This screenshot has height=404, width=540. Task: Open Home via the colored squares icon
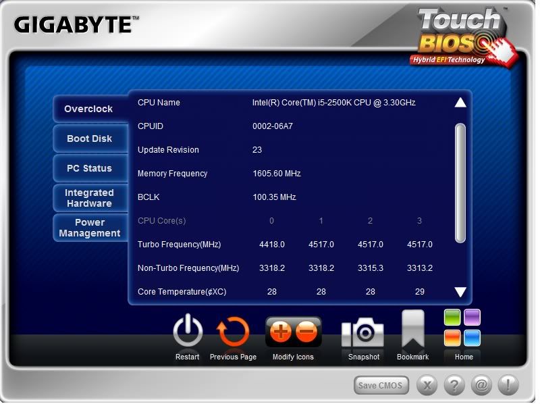(x=462, y=328)
